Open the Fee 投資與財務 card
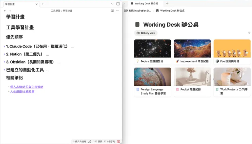This screenshot has height=144, width=252. coord(232,52)
